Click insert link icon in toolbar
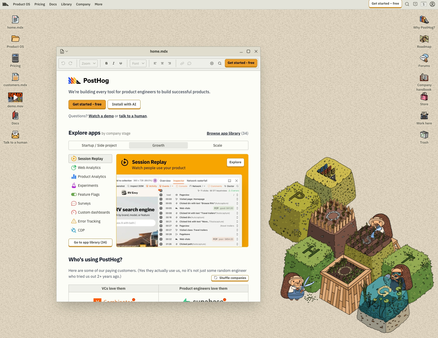Screen dimensions: 438x338 [182, 63]
